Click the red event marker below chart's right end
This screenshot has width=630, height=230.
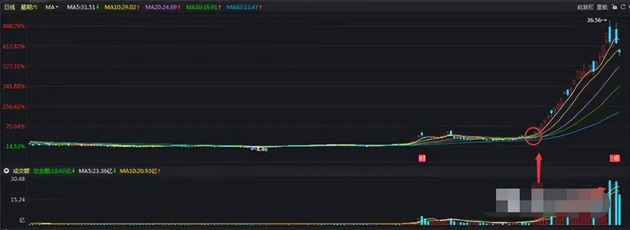coord(615,158)
